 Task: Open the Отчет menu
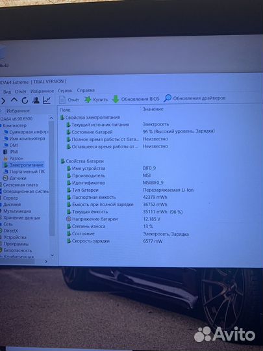tap(21, 92)
